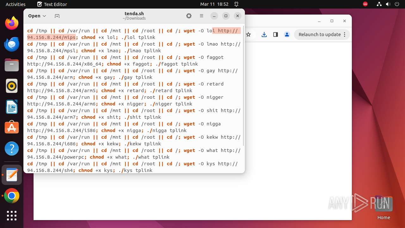Launch Thunderbird mail from the dock
This screenshot has width=405, height=228.
click(12, 44)
